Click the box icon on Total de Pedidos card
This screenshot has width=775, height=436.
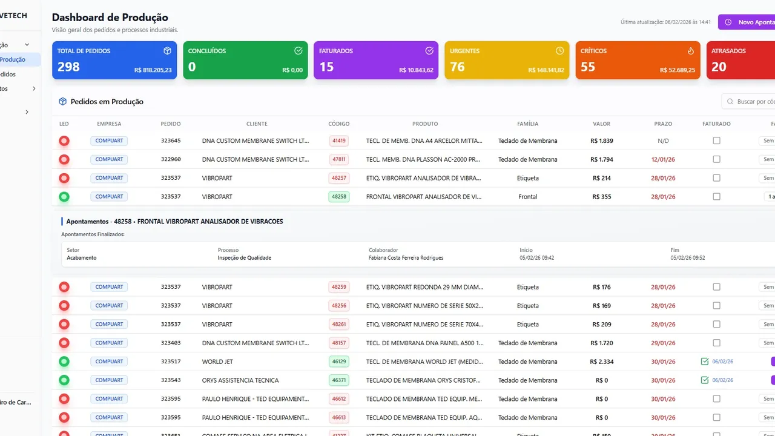point(167,51)
